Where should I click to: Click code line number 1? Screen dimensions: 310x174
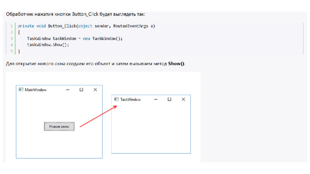pos(12,26)
